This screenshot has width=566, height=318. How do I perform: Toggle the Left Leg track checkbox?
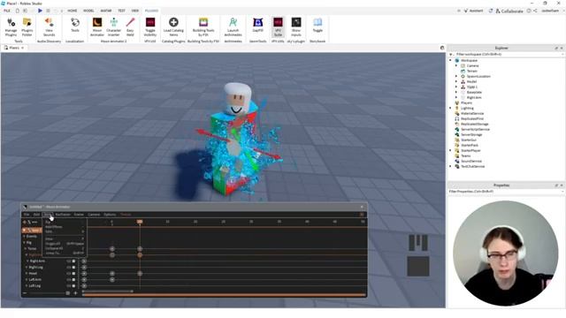73,285
